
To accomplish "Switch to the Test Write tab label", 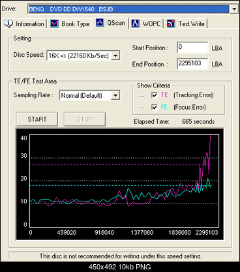I will 192,23.
